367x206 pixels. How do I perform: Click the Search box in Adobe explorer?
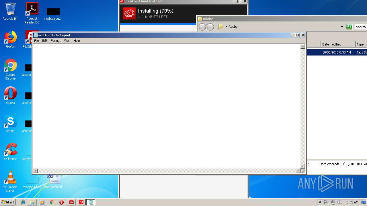click(x=361, y=27)
